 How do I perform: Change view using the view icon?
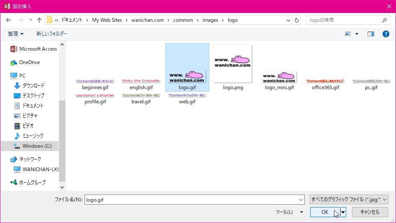[348, 34]
